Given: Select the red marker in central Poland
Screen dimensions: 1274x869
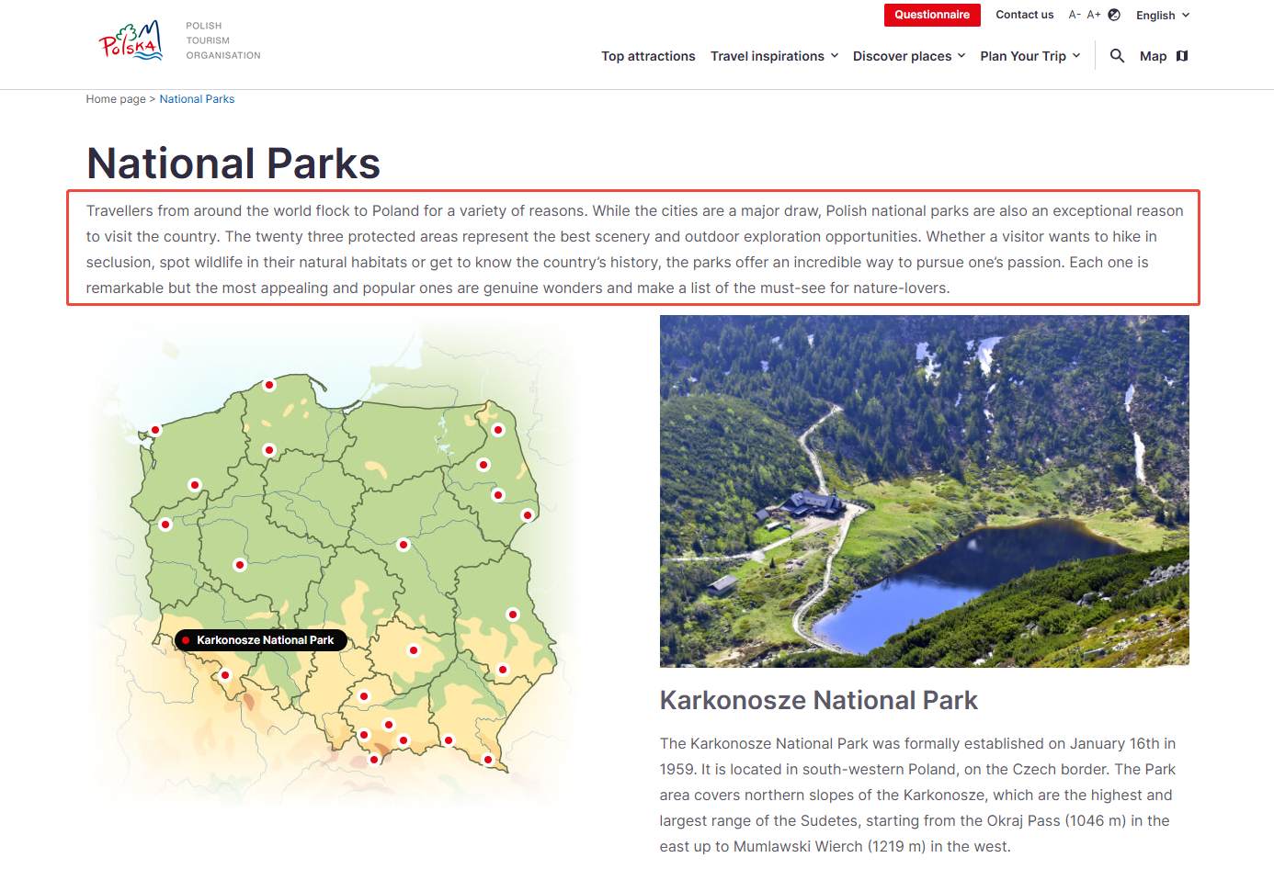Looking at the screenshot, I should pos(403,545).
